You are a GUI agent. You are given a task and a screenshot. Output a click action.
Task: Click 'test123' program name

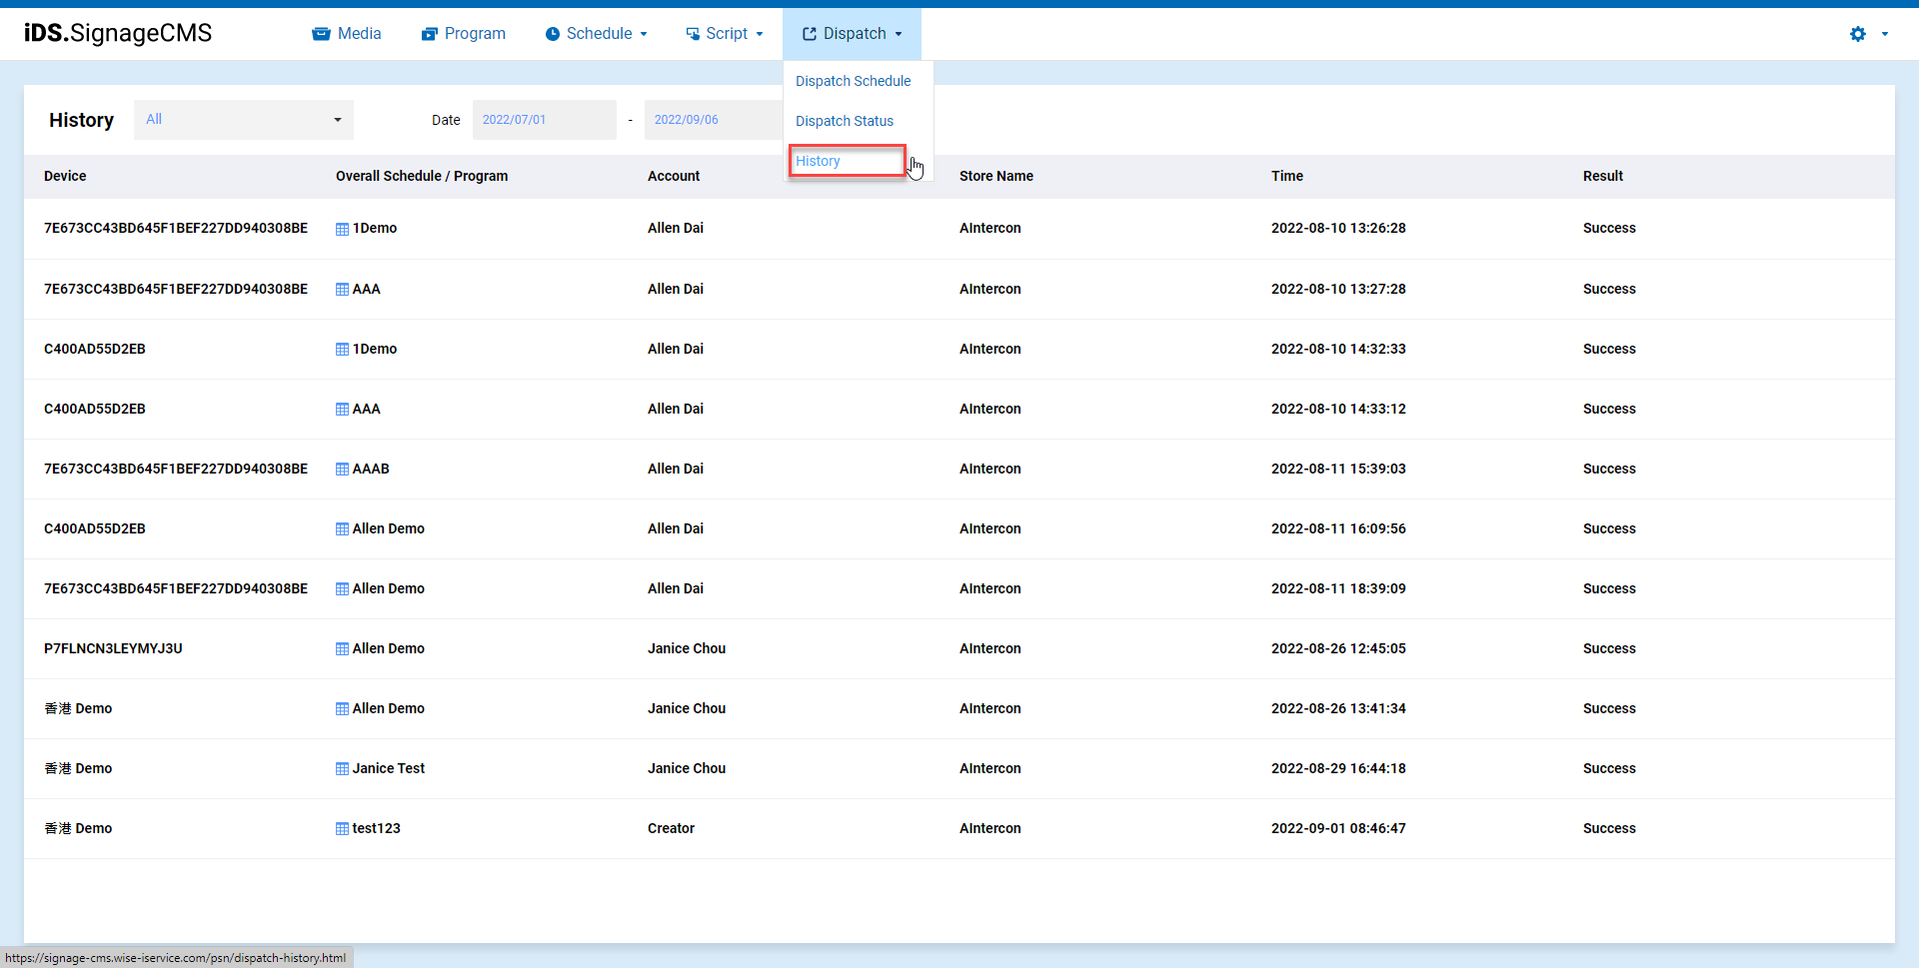pos(377,828)
